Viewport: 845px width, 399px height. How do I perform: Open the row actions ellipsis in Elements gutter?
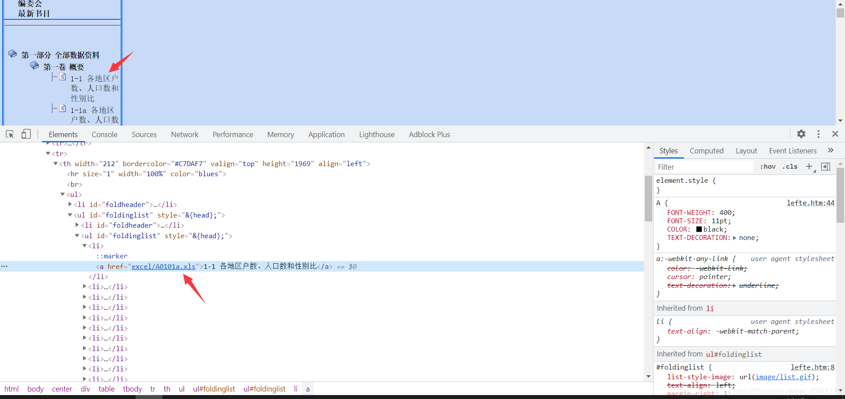[4, 266]
